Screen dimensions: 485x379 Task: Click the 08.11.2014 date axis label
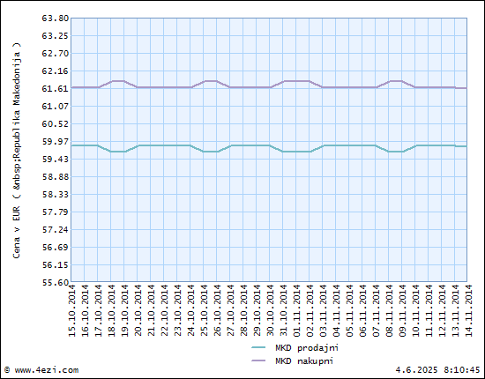[x=389, y=310]
